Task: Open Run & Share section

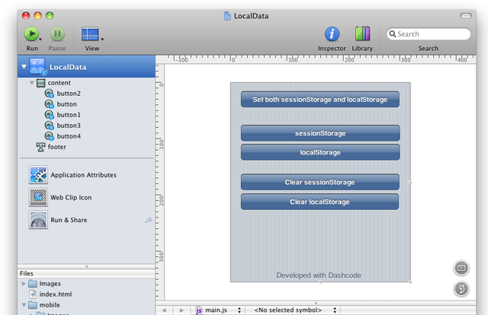Action: [x=69, y=220]
